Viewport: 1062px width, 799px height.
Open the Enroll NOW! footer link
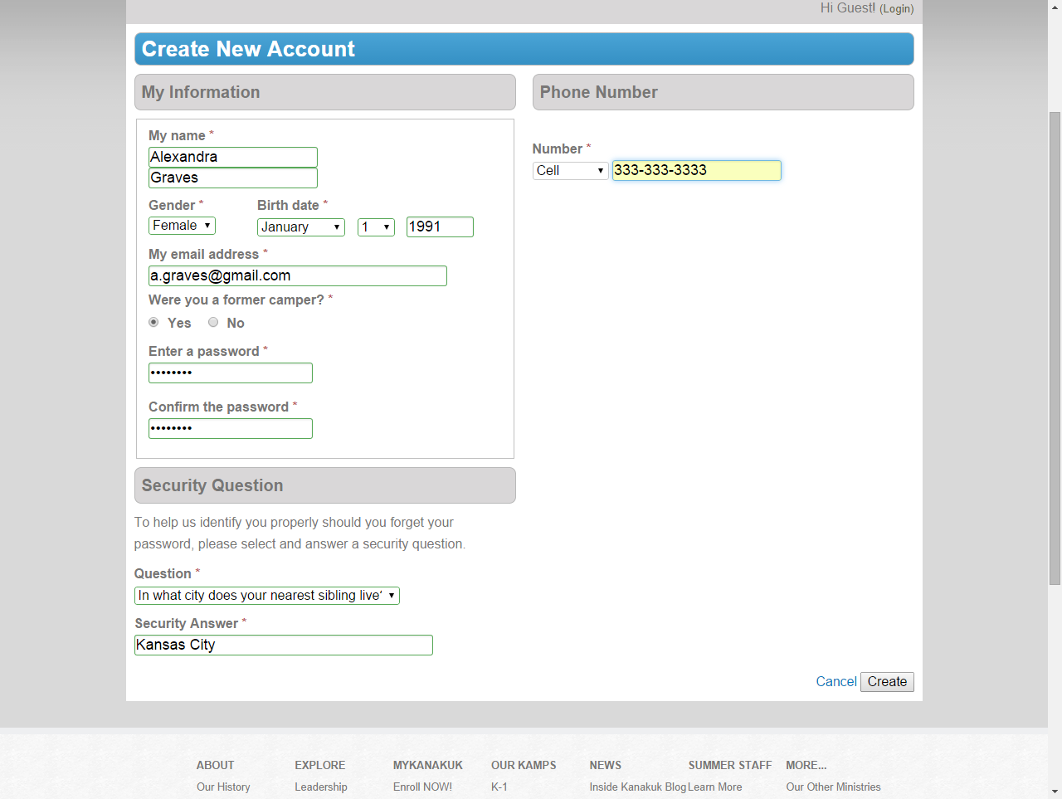point(422,787)
